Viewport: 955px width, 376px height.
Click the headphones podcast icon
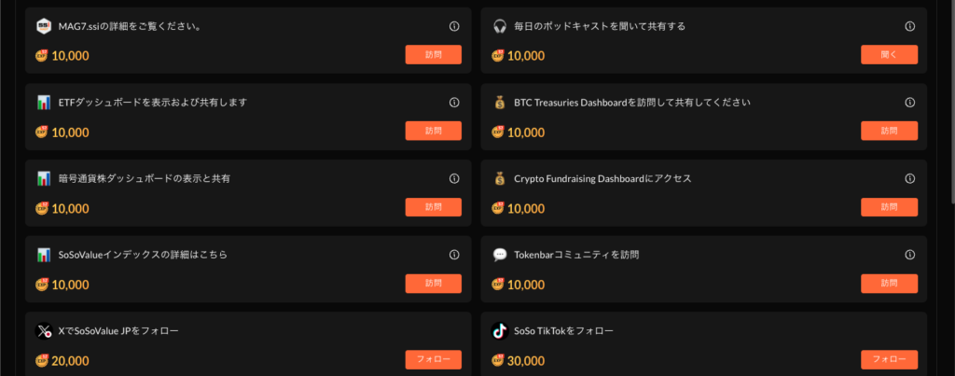click(499, 26)
